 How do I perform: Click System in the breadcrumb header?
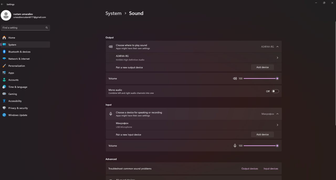pyautogui.click(x=113, y=13)
